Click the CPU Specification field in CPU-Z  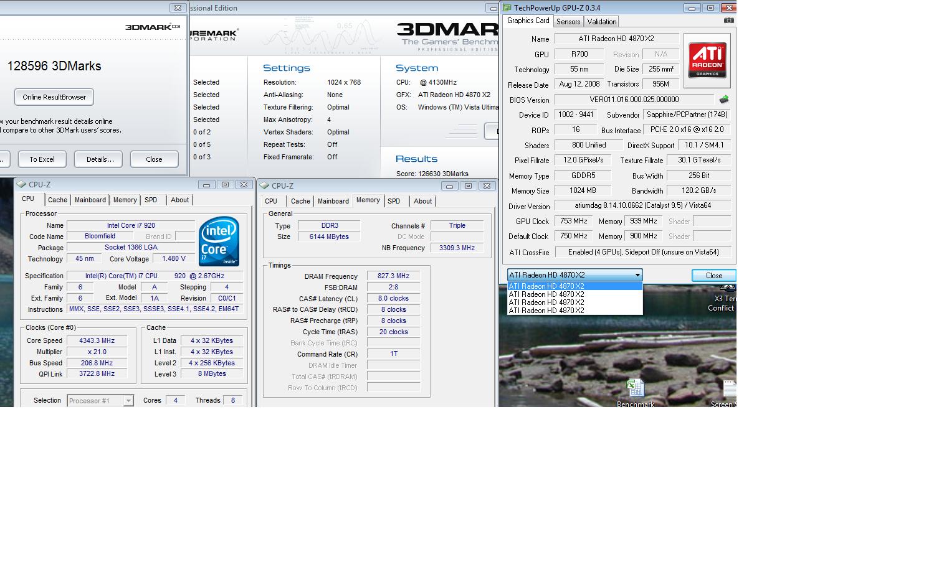(x=154, y=276)
